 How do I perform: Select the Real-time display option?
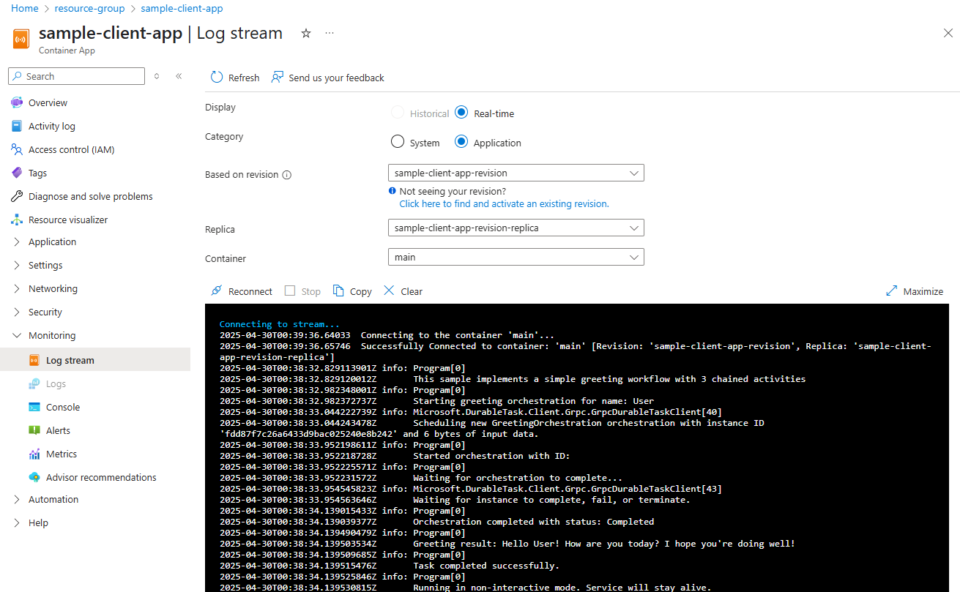[461, 113]
